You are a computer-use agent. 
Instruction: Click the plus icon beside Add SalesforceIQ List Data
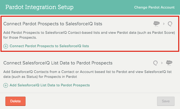tap(6, 85)
